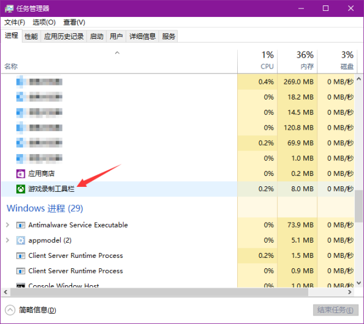Image resolution: width=364 pixels, height=324 pixels.
Task: Click the 0.2 MB memory value
Action: pyautogui.click(x=302, y=174)
